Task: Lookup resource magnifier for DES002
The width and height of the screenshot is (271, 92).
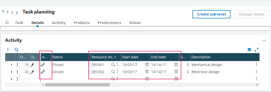Action: coord(113,72)
